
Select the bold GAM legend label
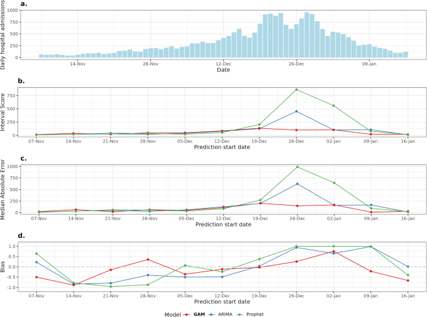tap(199, 315)
